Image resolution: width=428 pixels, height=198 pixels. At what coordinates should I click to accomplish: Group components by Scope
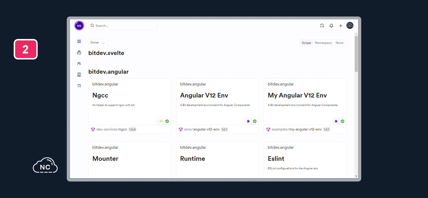coord(306,43)
